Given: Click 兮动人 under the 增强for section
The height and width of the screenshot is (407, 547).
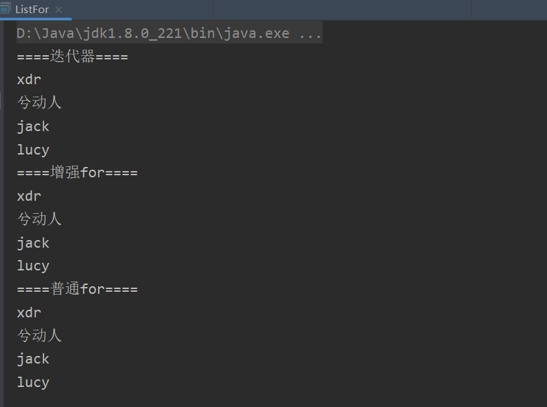Looking at the screenshot, I should point(39,219).
